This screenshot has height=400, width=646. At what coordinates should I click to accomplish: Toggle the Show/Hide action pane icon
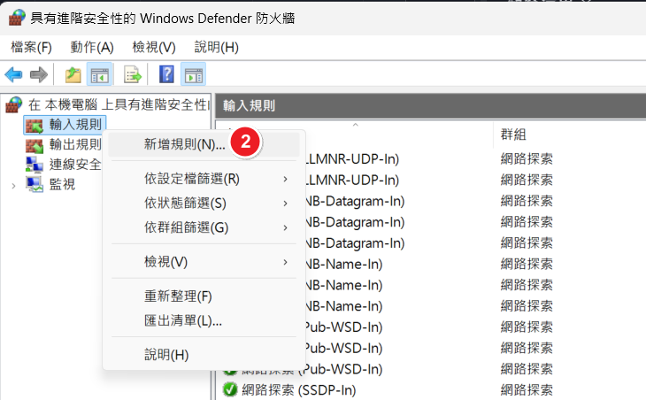(193, 74)
